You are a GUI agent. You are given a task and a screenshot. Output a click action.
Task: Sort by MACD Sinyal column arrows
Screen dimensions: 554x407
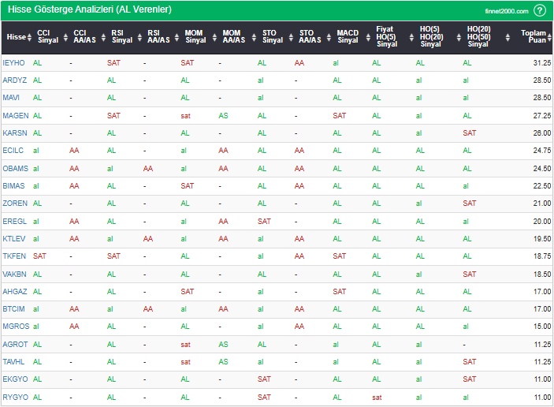368,37
